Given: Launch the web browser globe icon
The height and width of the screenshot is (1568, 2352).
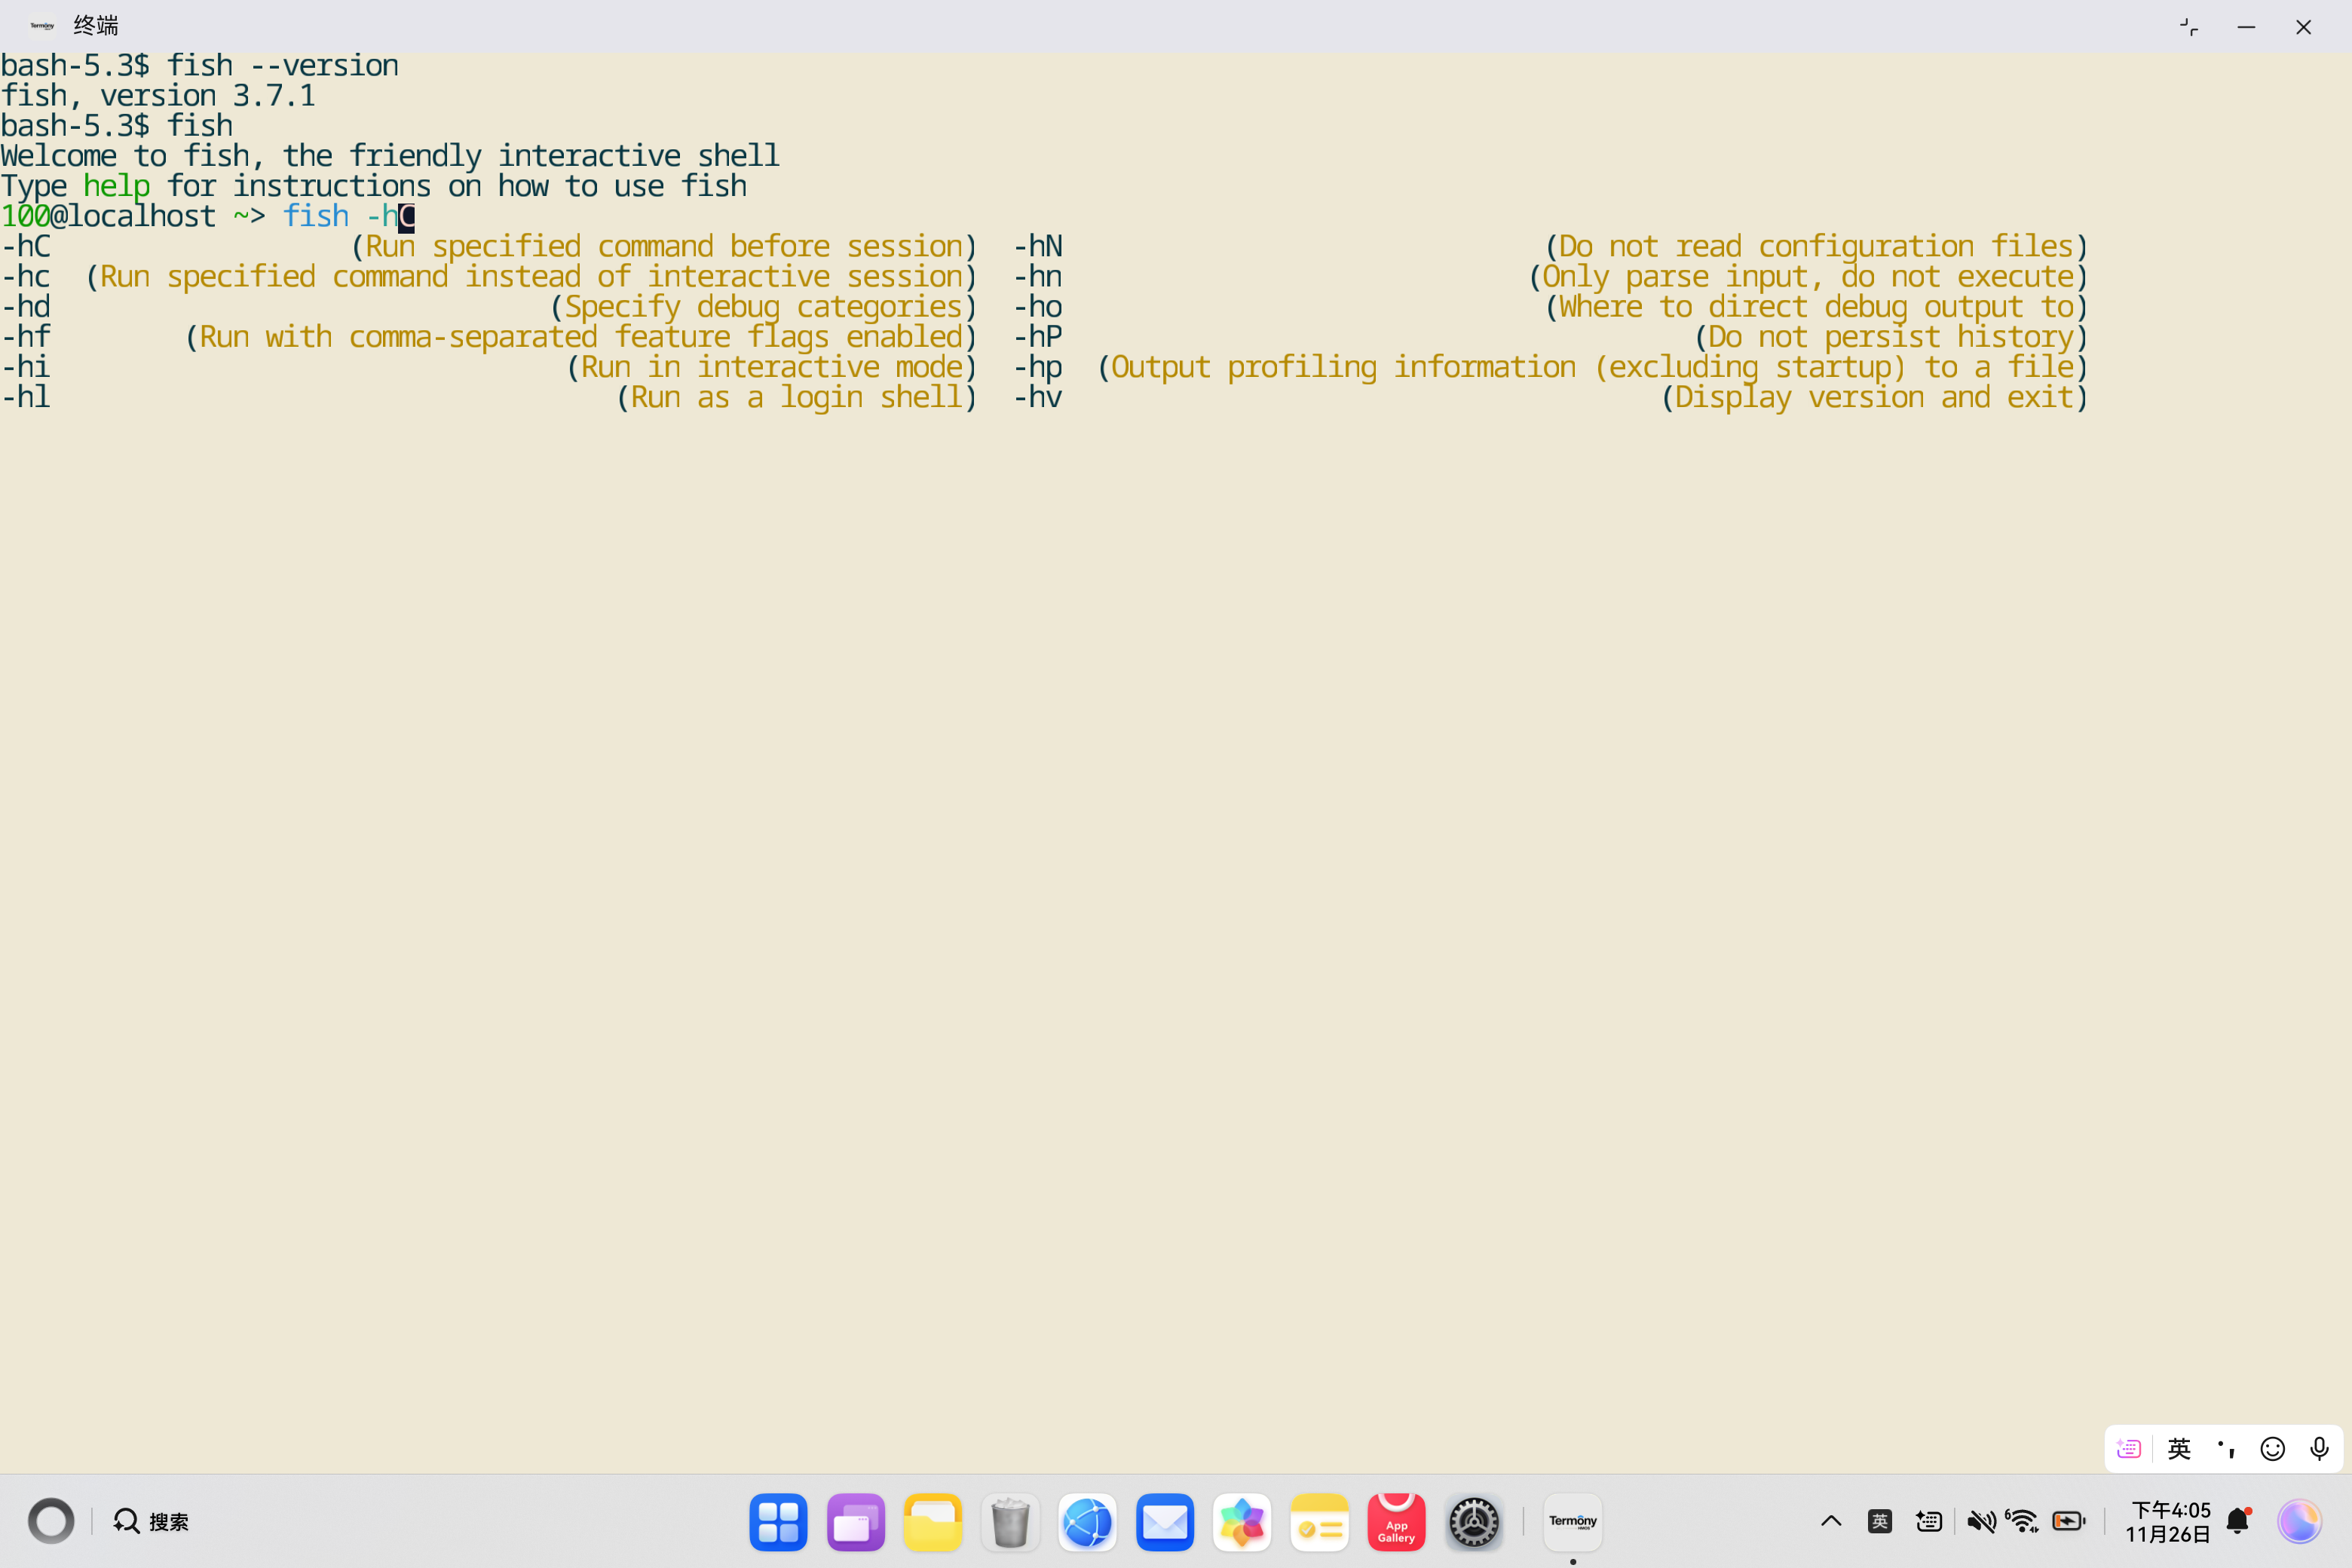Looking at the screenshot, I should (x=1087, y=1522).
